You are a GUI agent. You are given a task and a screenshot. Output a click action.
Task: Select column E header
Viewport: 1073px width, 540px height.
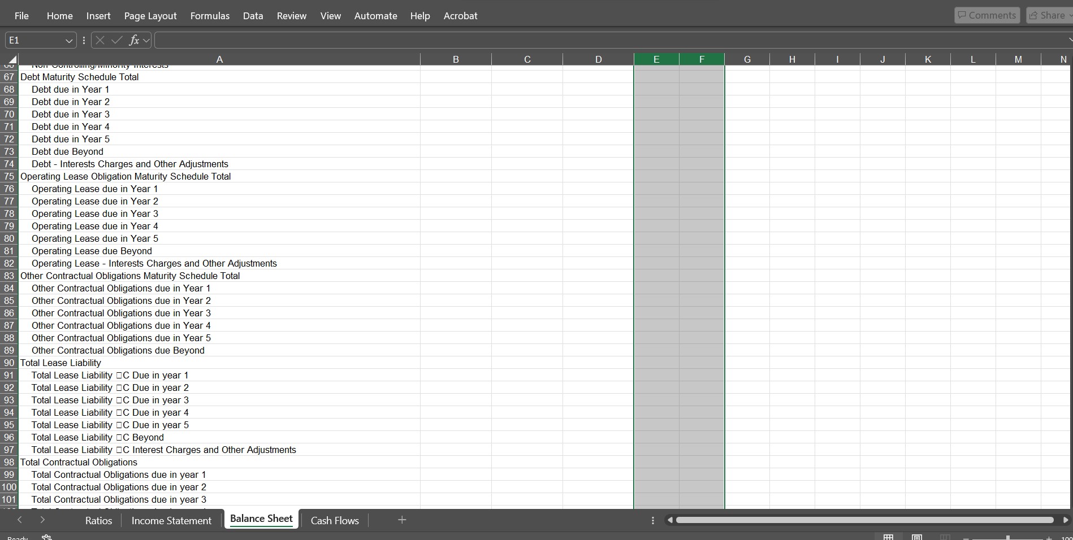click(656, 59)
